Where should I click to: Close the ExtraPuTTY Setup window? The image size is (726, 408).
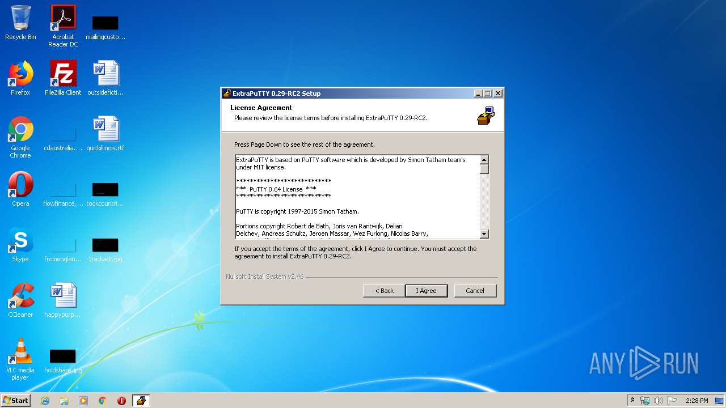498,93
